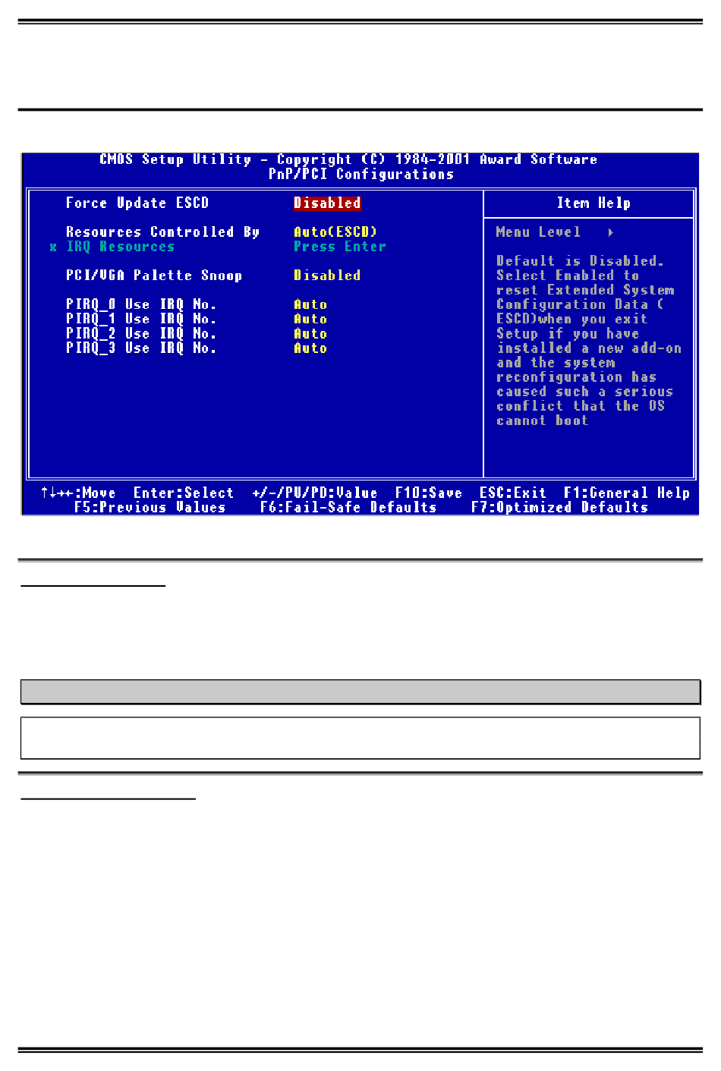Screen dimensions: 721x1071
Task: Click F6:Fail-Safe Defaults in the footer
Action: coord(348,507)
